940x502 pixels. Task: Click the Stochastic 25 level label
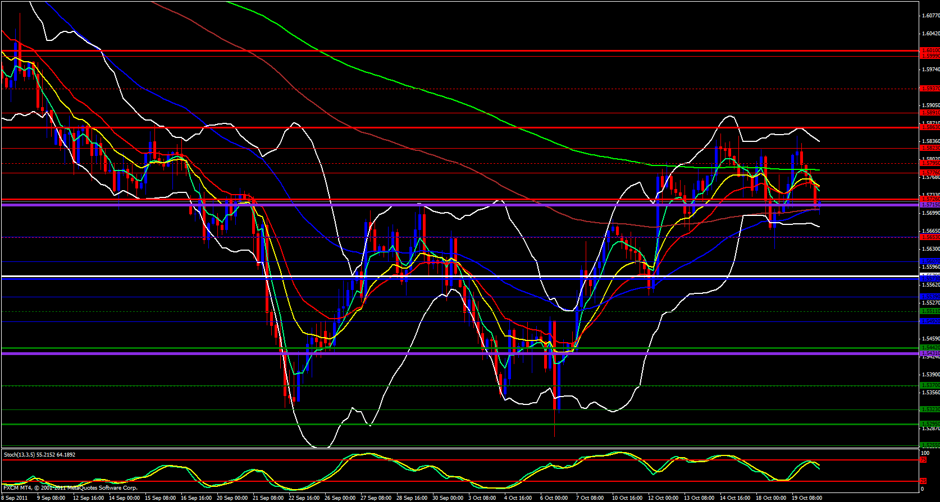click(923, 481)
